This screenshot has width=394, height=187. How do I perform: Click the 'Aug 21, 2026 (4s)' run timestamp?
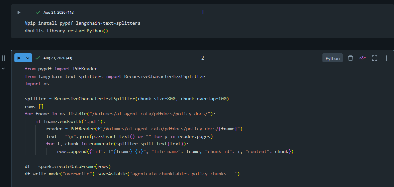point(58,58)
